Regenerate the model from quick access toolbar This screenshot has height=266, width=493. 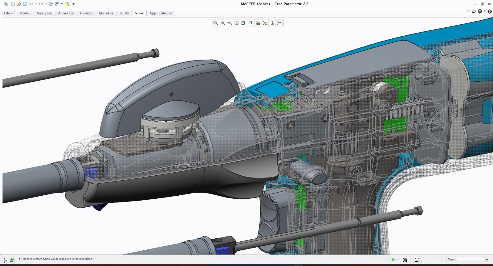click(51, 4)
